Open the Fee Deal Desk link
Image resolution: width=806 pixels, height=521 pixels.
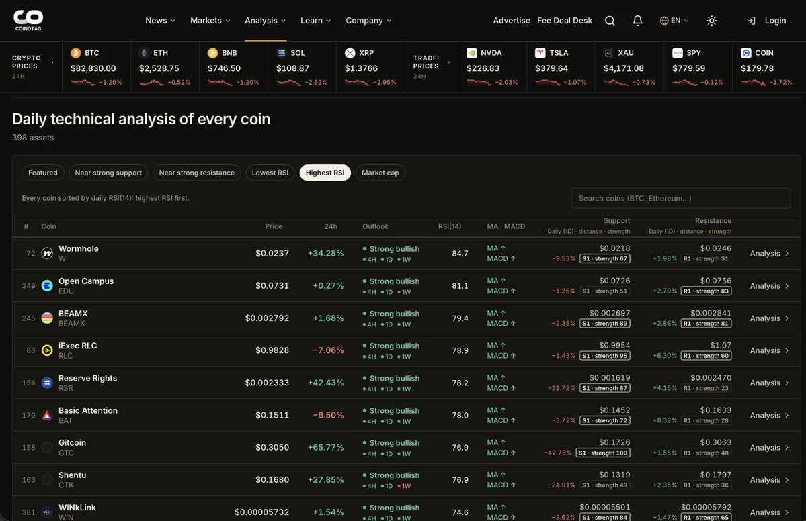(565, 21)
